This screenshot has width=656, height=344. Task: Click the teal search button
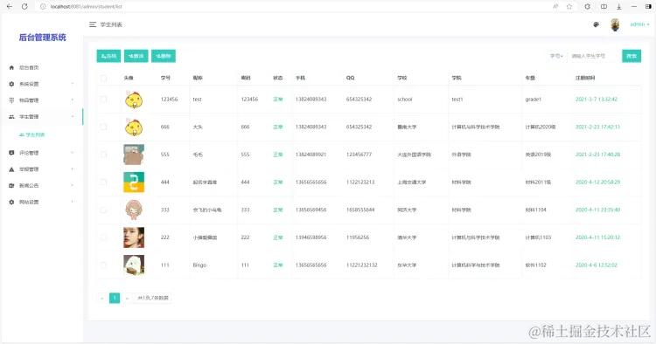pos(632,56)
